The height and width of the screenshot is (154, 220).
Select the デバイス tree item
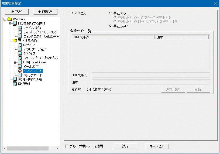coord(29,54)
